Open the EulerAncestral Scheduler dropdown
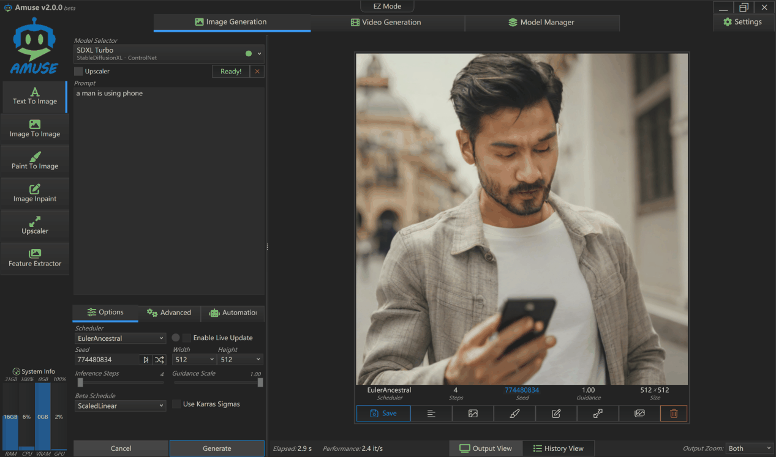Viewport: 776px width, 457px height. pos(120,338)
